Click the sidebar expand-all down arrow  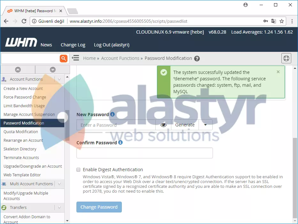53,69
